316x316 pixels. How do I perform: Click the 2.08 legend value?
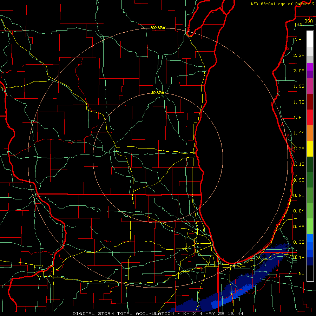tap(299, 71)
